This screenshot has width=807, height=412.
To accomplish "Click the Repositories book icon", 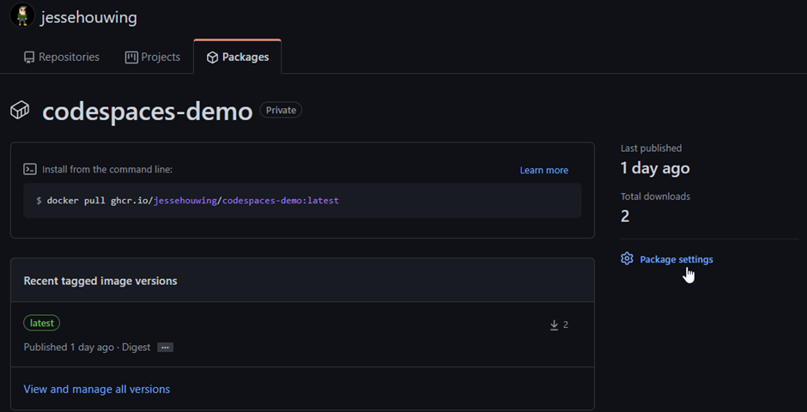I will [x=29, y=58].
